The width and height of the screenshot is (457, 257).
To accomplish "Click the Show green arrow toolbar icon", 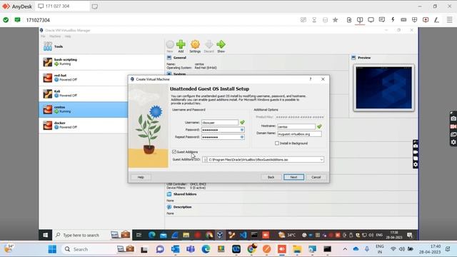I will pos(221,46).
